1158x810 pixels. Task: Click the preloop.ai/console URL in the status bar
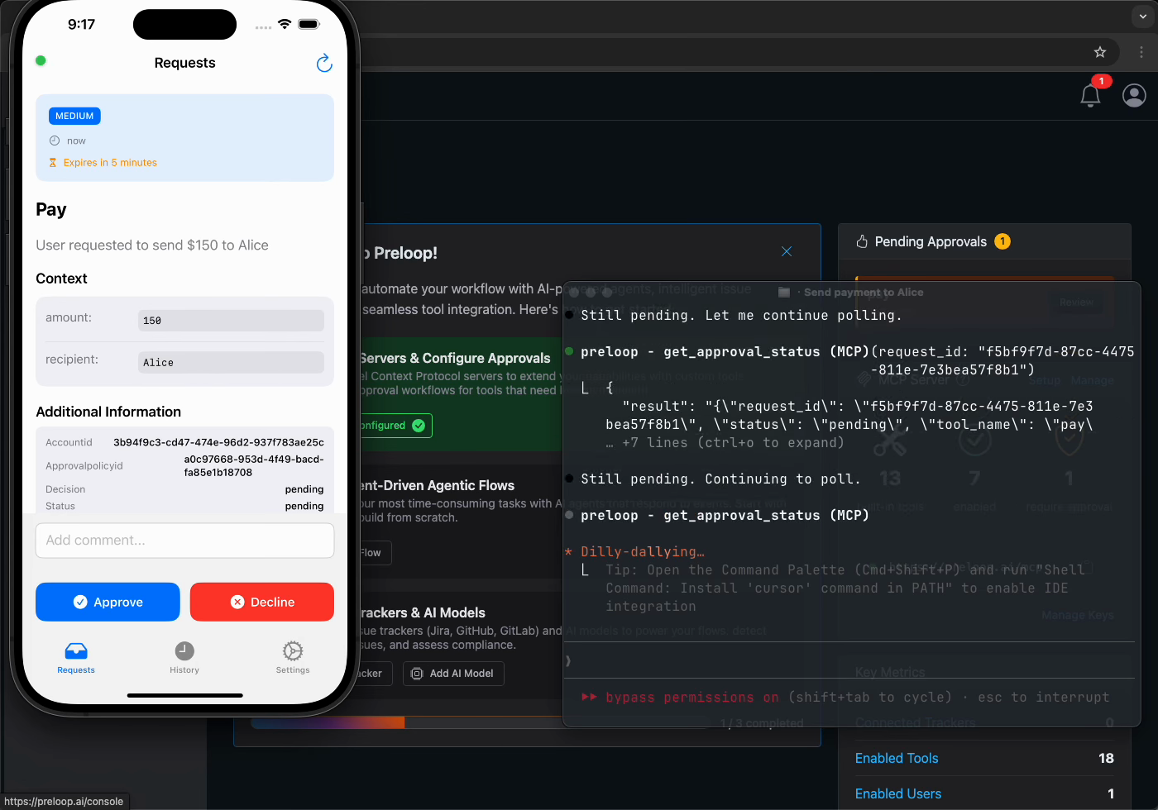(64, 802)
